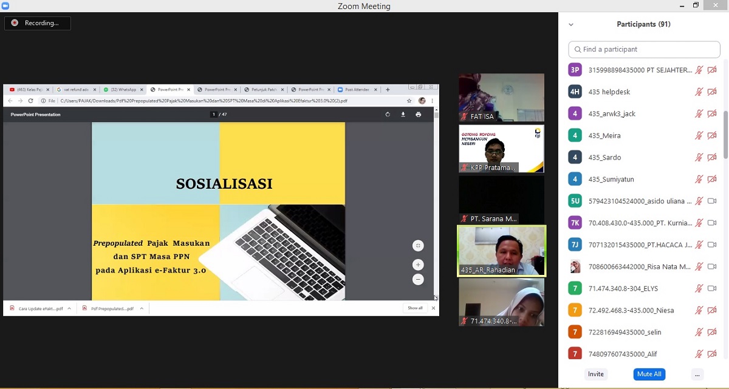729x389 pixels.
Task: Zoom in on the PDF slide
Action: (418, 265)
